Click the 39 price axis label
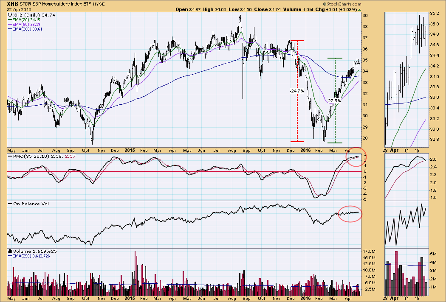The image size is (446, 302). [x=365, y=16]
